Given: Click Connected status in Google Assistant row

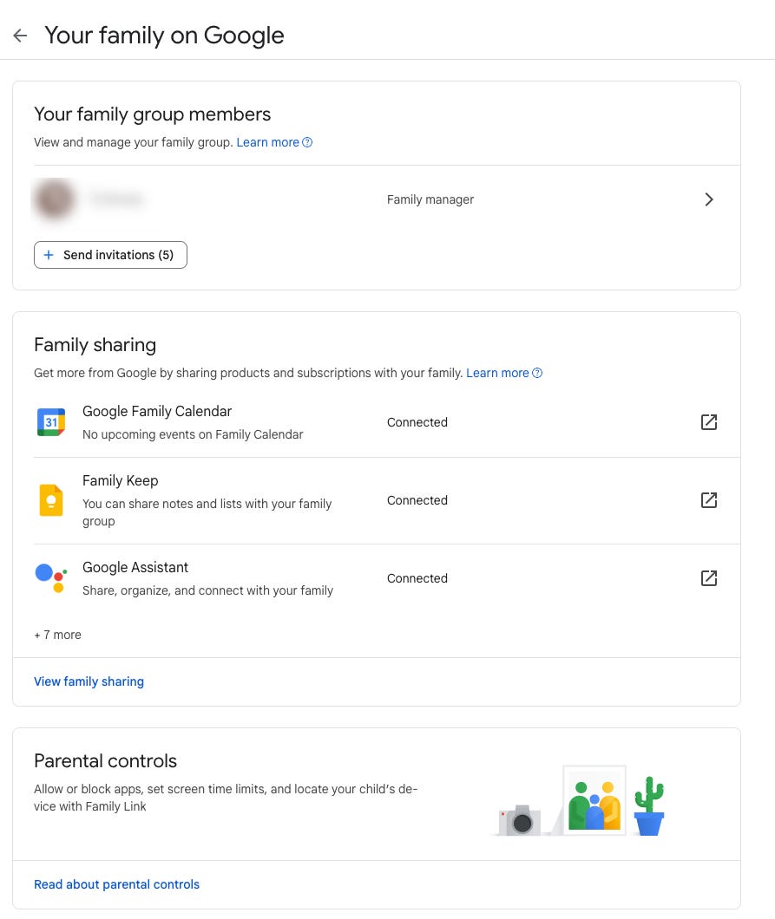Looking at the screenshot, I should pos(417,578).
